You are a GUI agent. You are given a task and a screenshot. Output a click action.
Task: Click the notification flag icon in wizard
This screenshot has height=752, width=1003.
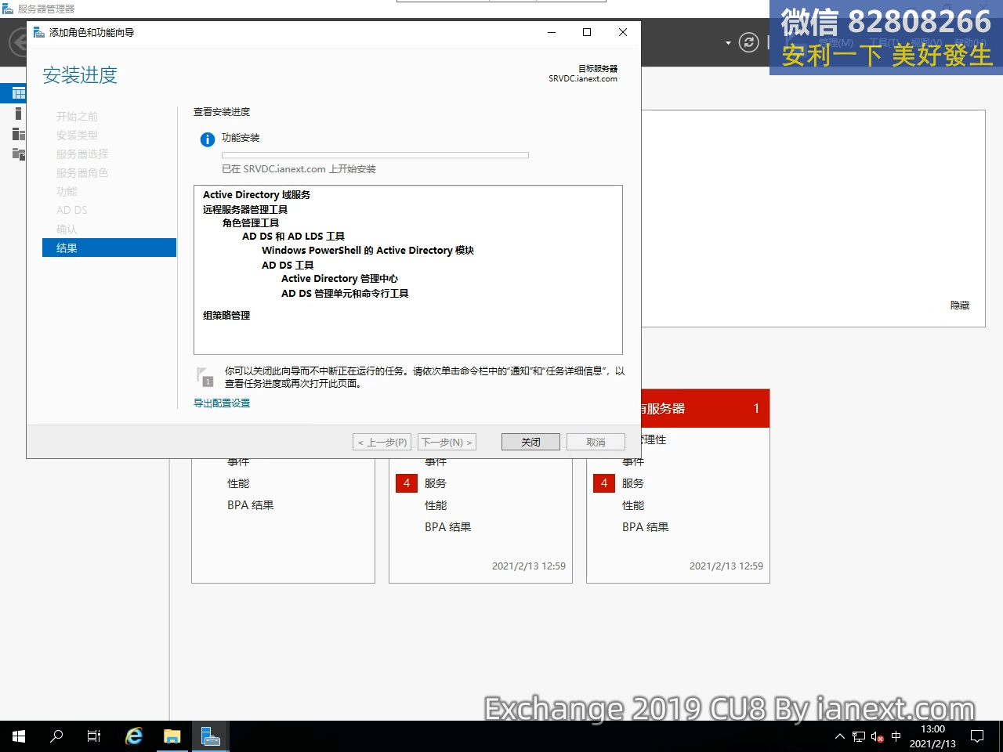pyautogui.click(x=205, y=377)
